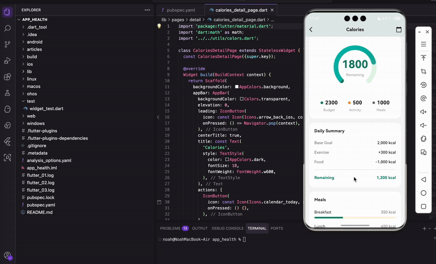Switch to the pubspec.yaml editor tab
Image resolution: width=436 pixels, height=264 pixels.
coord(180,10)
